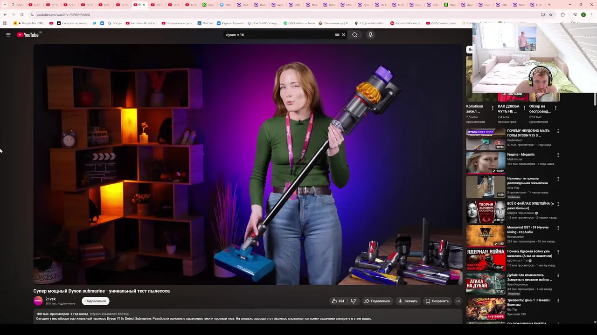Go to the YouTube home logo
This screenshot has width=597, height=335.
(x=28, y=35)
